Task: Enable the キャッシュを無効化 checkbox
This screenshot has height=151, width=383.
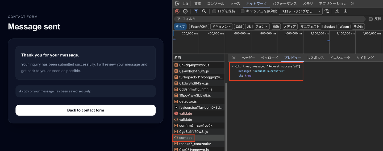Action: coord(243,11)
